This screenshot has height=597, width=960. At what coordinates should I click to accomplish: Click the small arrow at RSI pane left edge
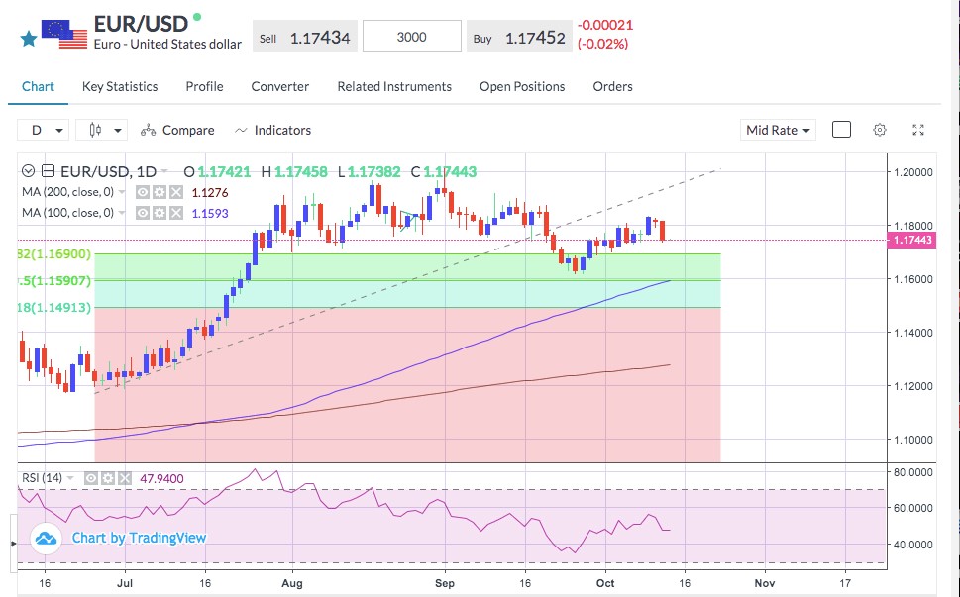click(x=14, y=544)
